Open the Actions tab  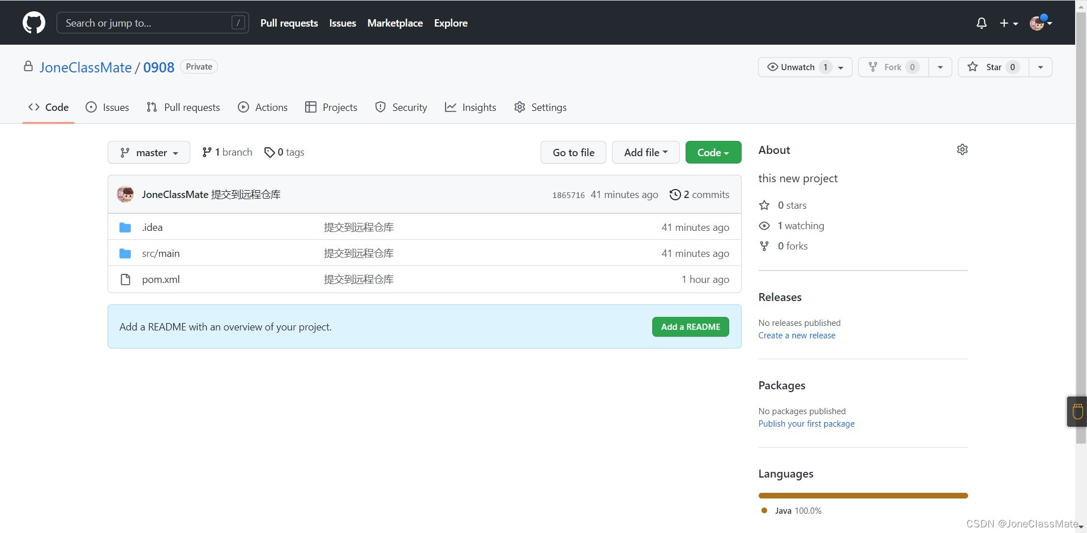pos(263,107)
